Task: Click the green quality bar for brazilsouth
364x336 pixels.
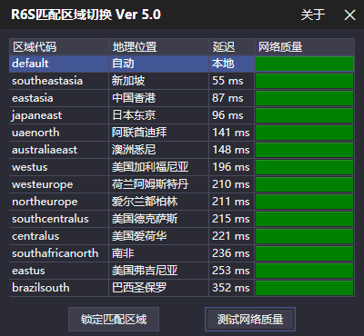Action: 305,288
